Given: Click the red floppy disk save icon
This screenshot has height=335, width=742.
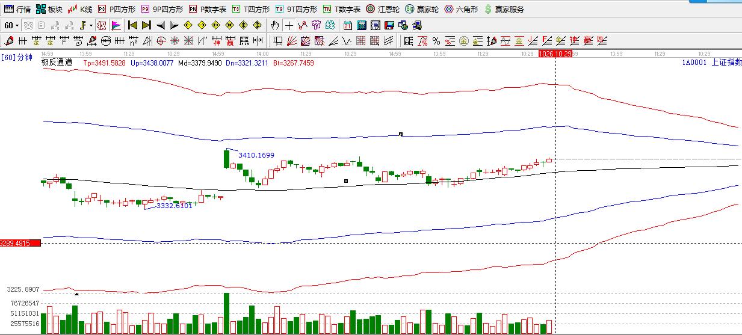Looking at the screenshot, I should 389,25.
